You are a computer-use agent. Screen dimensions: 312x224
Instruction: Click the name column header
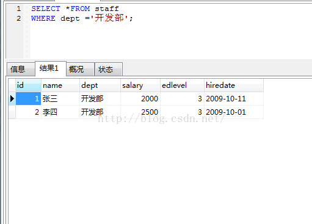pyautogui.click(x=60, y=85)
